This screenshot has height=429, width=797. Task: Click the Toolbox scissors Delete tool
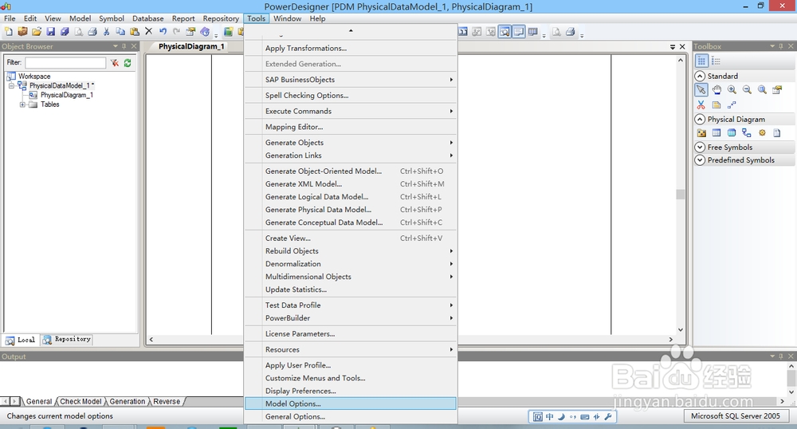pos(701,104)
